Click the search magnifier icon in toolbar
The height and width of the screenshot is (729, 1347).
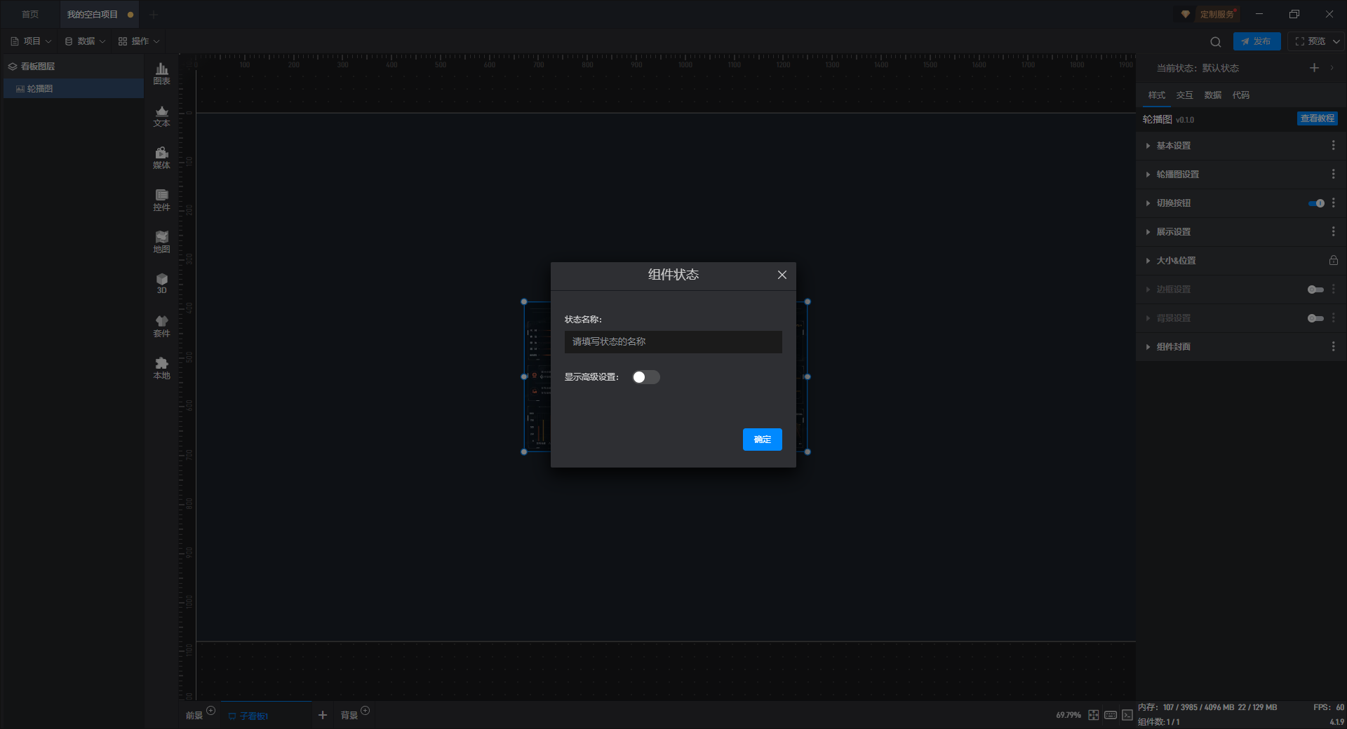tap(1216, 41)
